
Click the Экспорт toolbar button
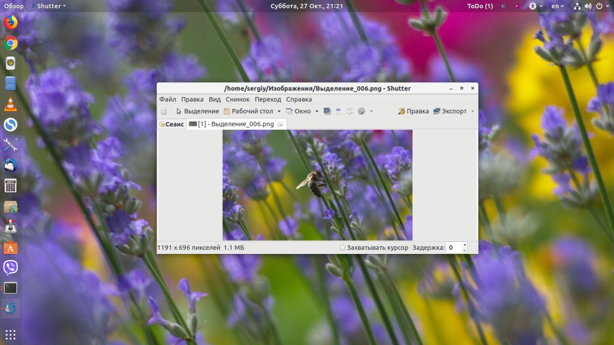[x=450, y=111]
